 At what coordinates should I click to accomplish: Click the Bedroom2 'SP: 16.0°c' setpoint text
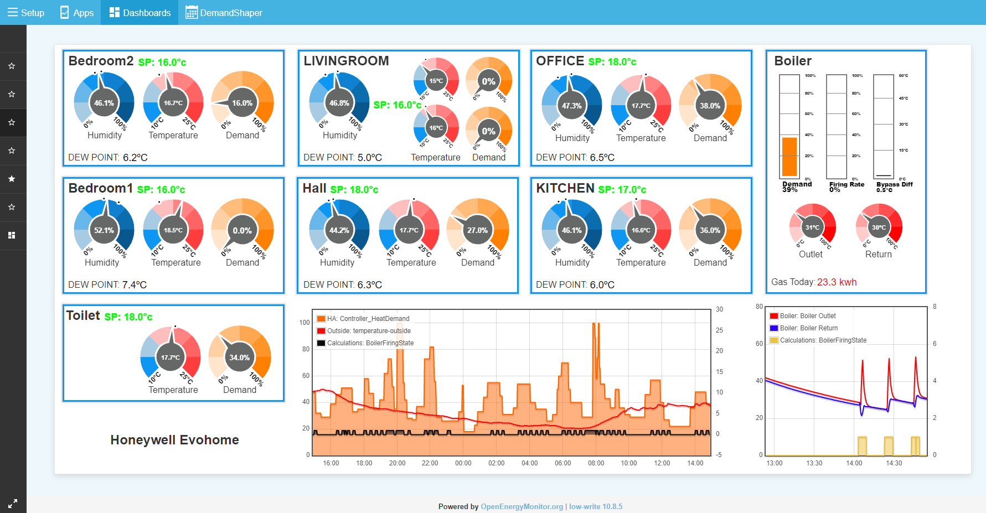pos(162,63)
